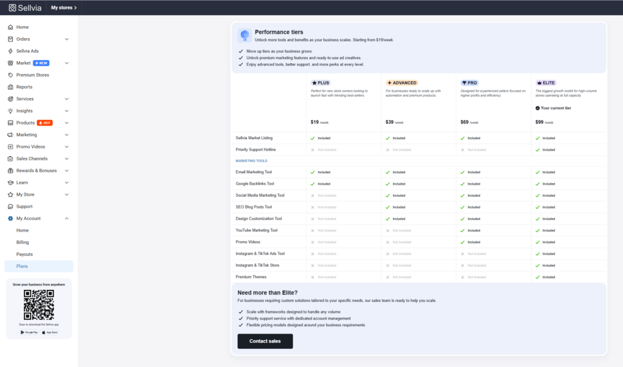This screenshot has height=367, width=623.
Task: Click the Sellvia app QR code
Action: coord(38,304)
